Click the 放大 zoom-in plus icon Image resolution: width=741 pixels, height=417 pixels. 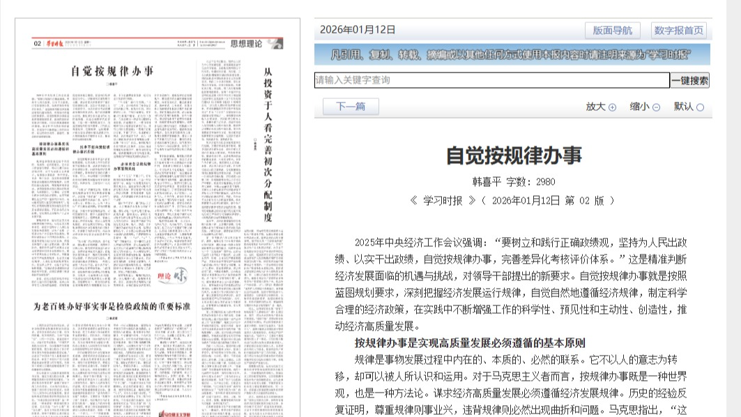click(x=612, y=107)
